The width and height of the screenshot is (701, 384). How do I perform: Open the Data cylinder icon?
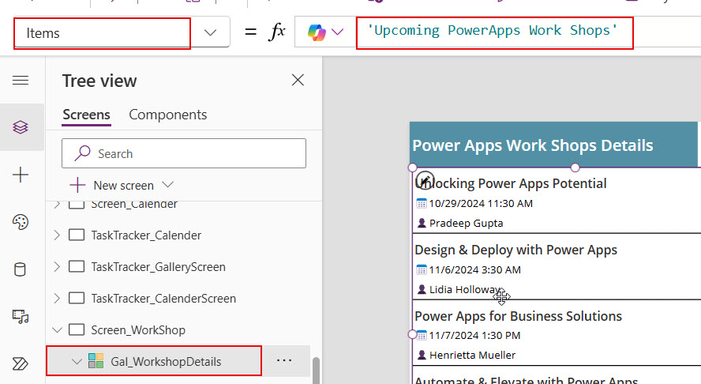pyautogui.click(x=20, y=269)
